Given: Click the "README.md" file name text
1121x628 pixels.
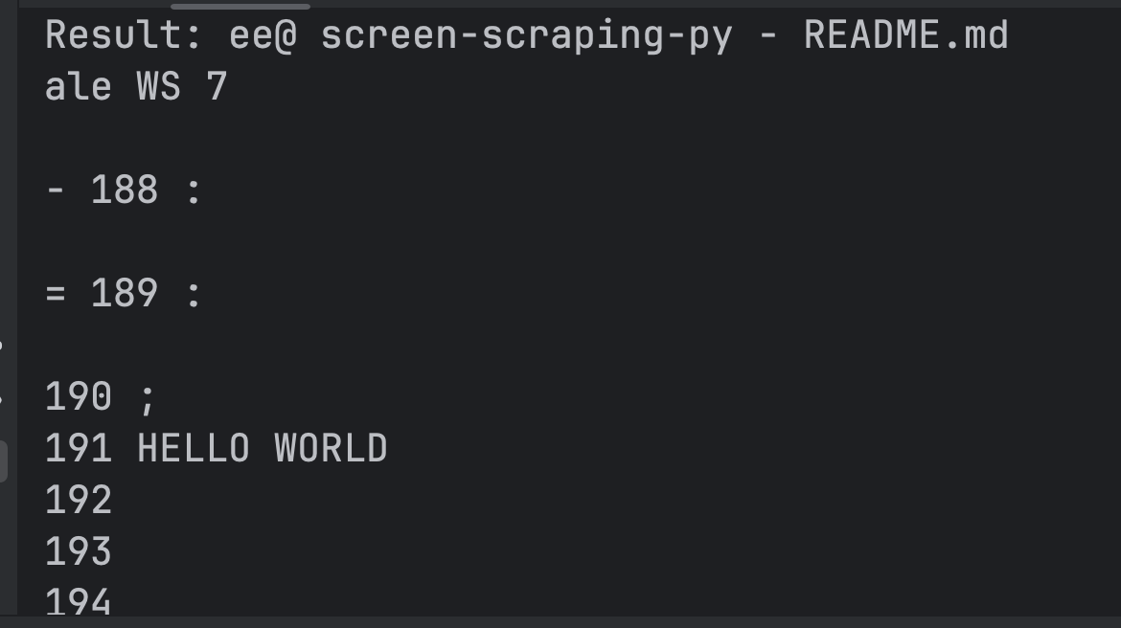Looking at the screenshot, I should (x=905, y=35).
